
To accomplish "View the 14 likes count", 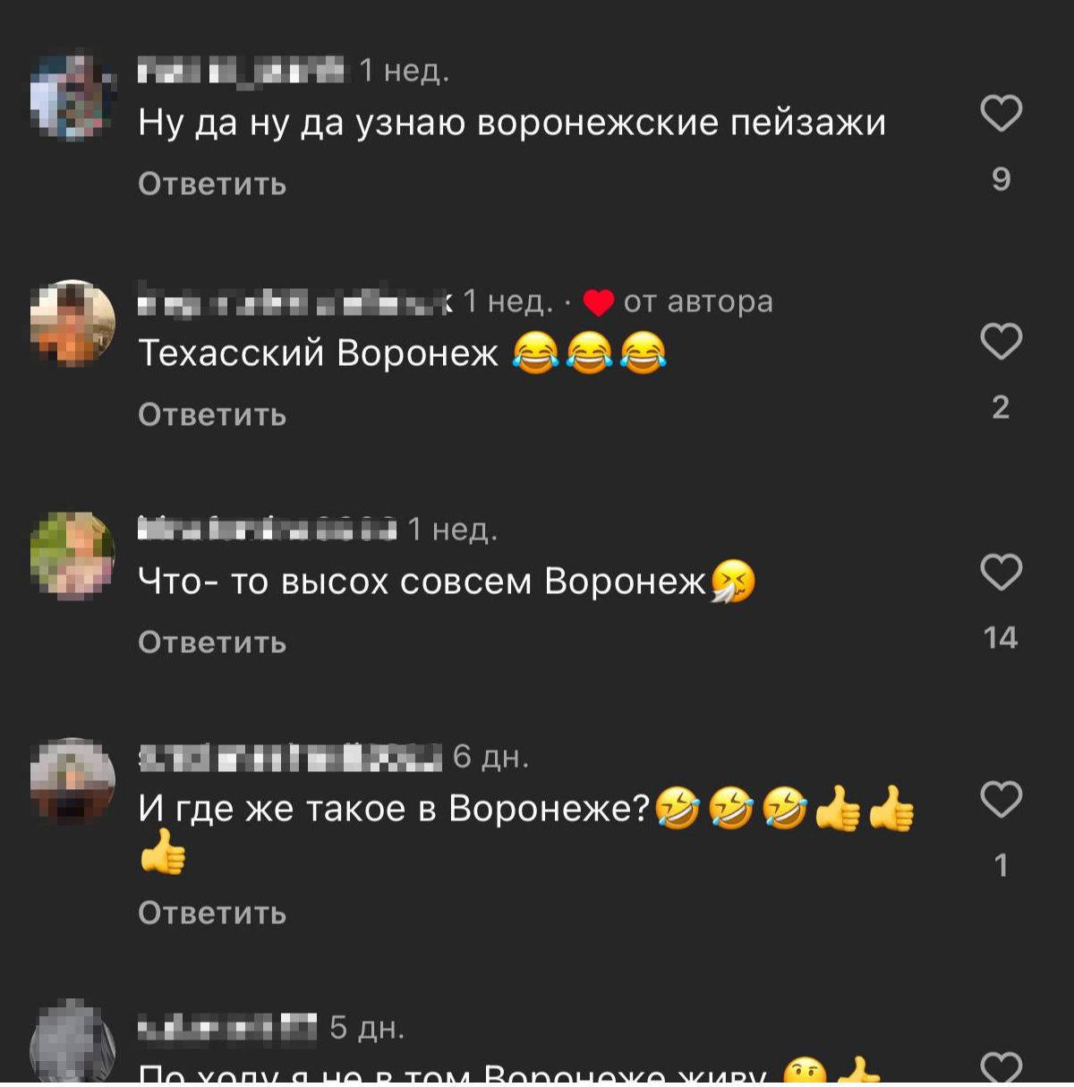I will (1001, 638).
